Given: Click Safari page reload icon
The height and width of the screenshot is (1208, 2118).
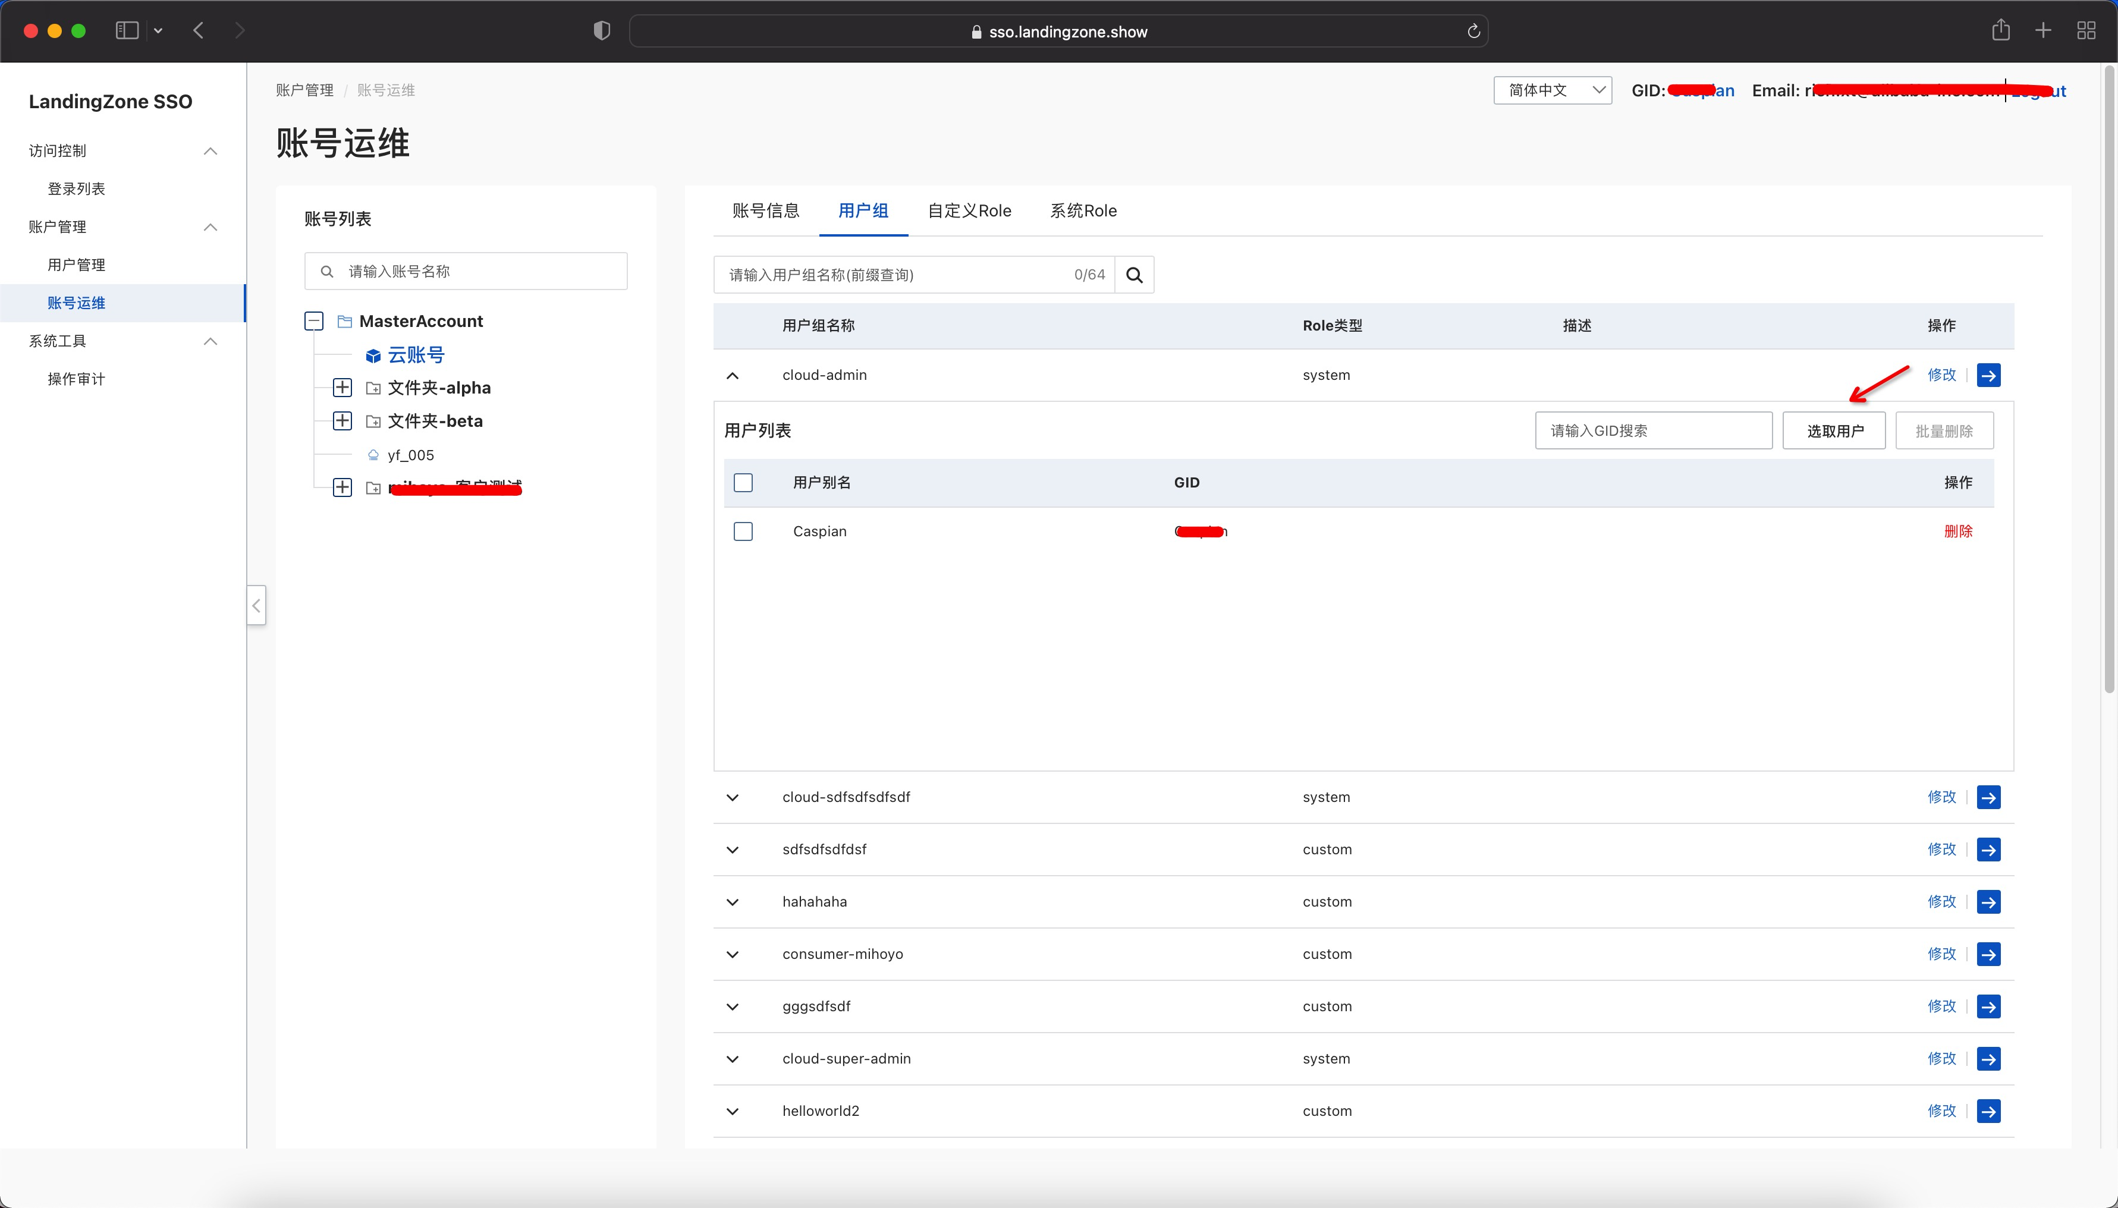Looking at the screenshot, I should 1473,32.
